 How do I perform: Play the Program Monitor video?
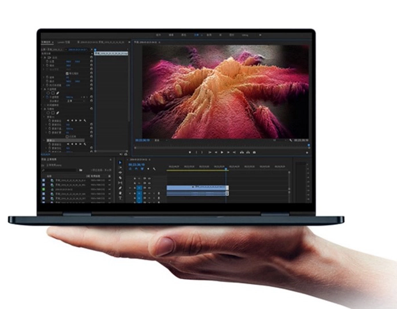(x=222, y=152)
